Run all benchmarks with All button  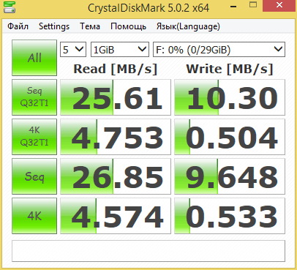[x=34, y=58]
